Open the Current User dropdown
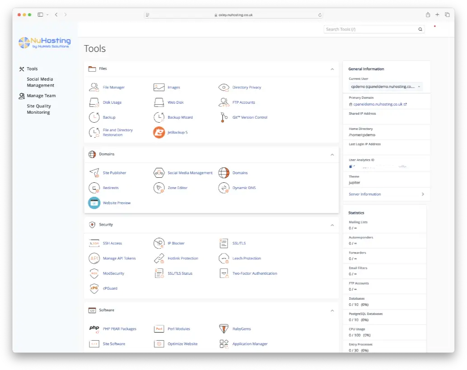Image resolution: width=467 pixels, height=370 pixels. coord(385,86)
